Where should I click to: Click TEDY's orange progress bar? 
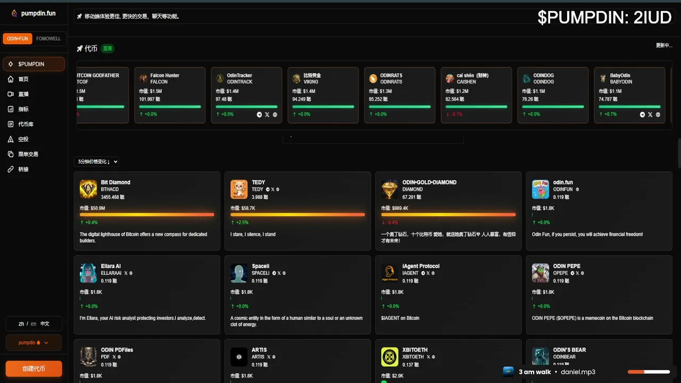(298, 214)
